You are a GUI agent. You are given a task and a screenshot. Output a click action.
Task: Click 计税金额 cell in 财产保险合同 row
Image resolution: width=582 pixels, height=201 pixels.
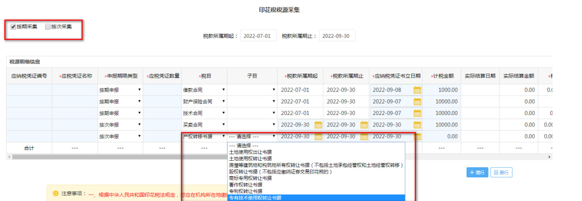(x=441, y=102)
